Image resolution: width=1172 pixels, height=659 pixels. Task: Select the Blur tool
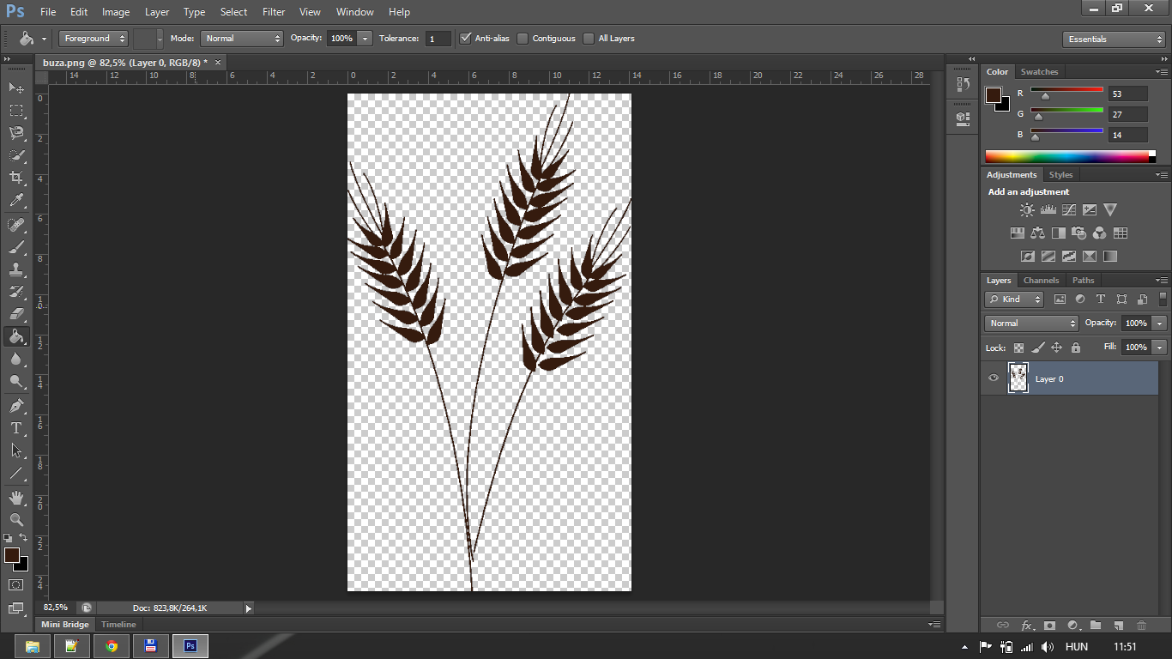16,359
